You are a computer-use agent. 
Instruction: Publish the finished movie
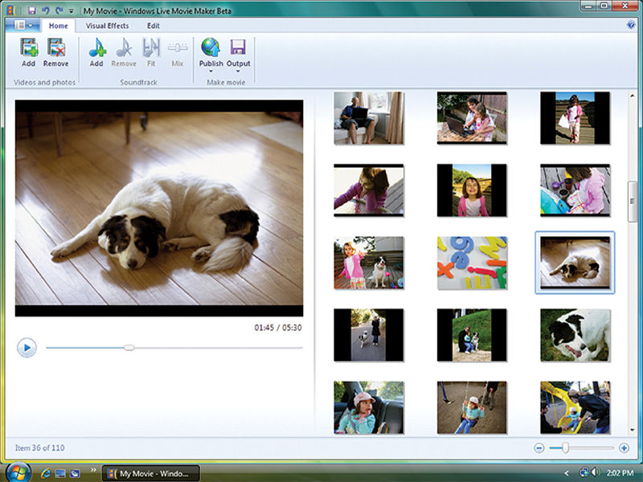click(211, 50)
